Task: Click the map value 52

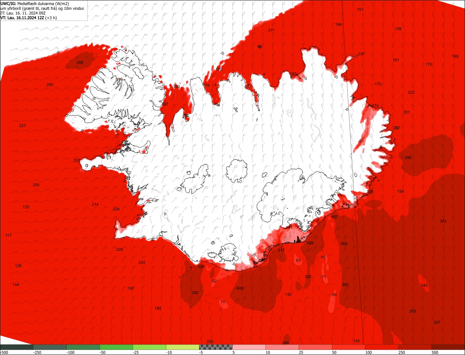Action: pyautogui.click(x=214, y=281)
